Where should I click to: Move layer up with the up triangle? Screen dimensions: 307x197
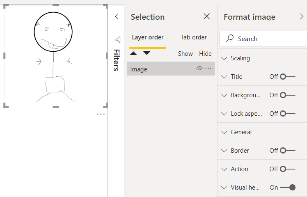point(134,53)
